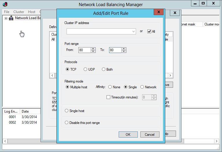This screenshot has width=222, height=152.
Task: Open the Cluster IP address dropdown
Action: [133, 31]
